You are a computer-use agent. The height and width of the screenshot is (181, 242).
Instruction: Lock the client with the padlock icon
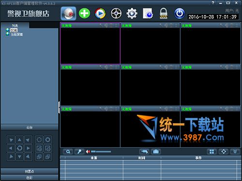point(164,14)
